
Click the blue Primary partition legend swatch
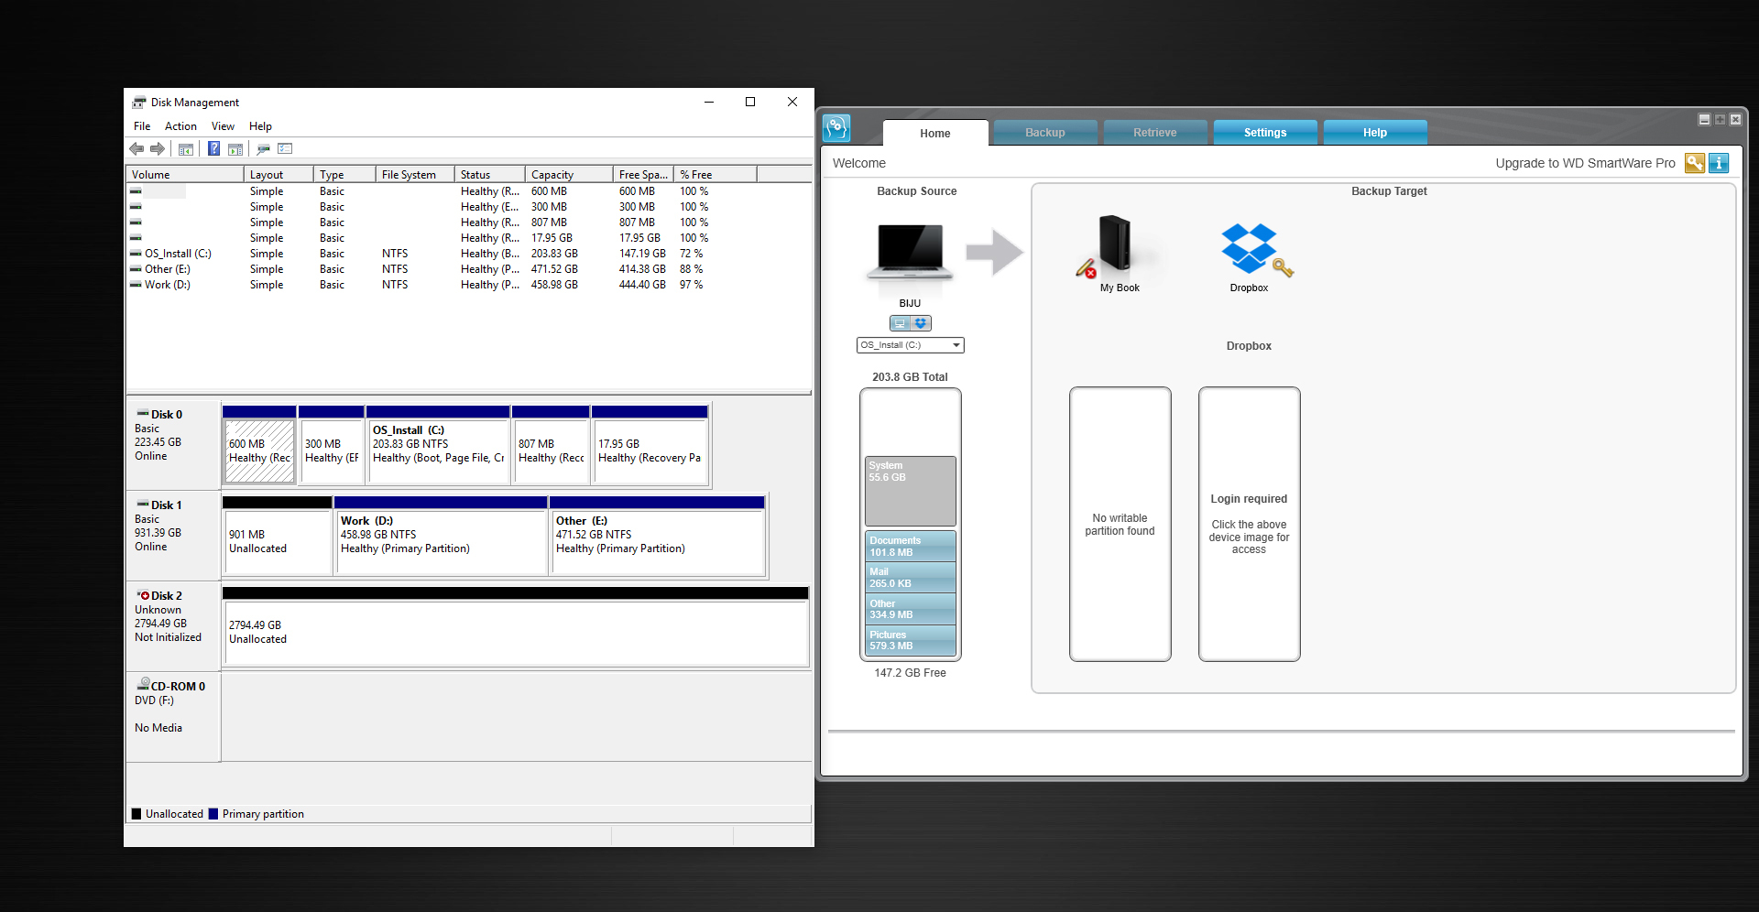(213, 814)
